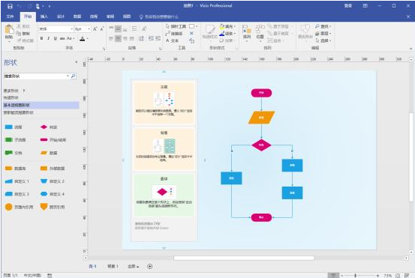
Task: Select the Database (数据库) stencil shape
Action: pyautogui.click(x=15, y=169)
